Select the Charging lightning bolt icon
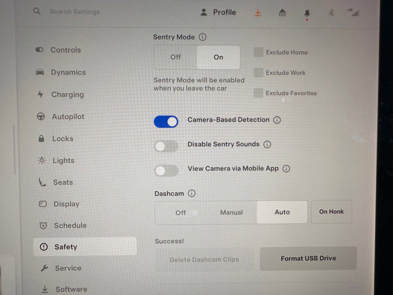393x295 pixels. (x=40, y=94)
